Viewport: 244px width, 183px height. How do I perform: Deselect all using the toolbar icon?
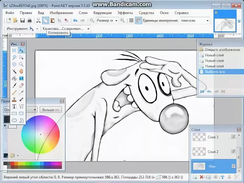click(67, 21)
